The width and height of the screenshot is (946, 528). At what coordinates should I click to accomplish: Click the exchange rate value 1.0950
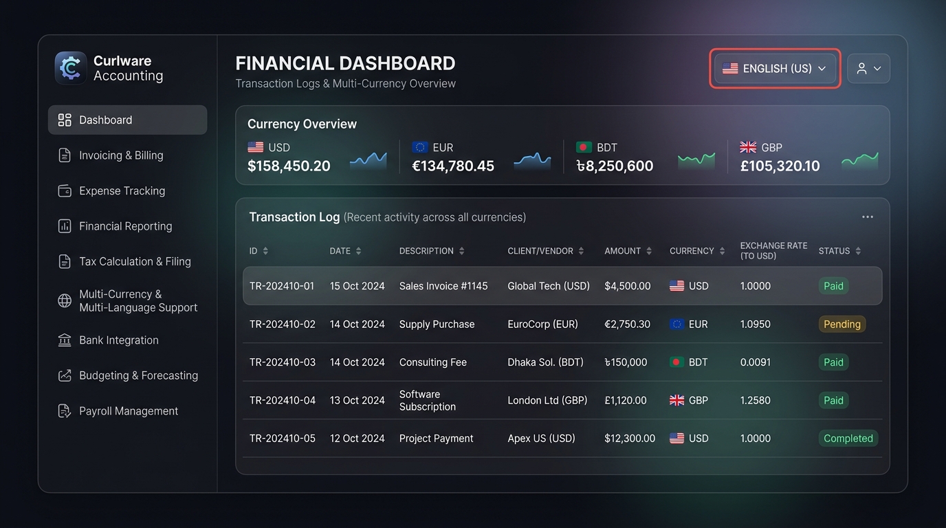(x=756, y=324)
